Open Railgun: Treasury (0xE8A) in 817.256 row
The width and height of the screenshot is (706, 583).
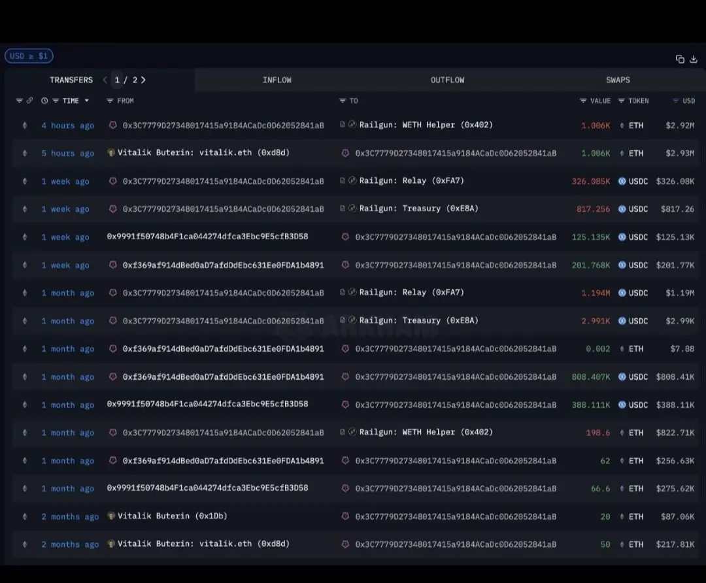click(x=419, y=208)
